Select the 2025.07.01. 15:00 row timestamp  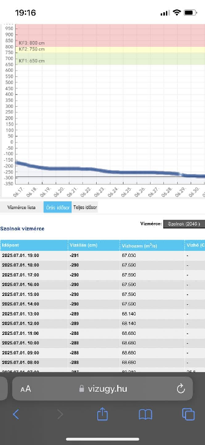(21, 294)
